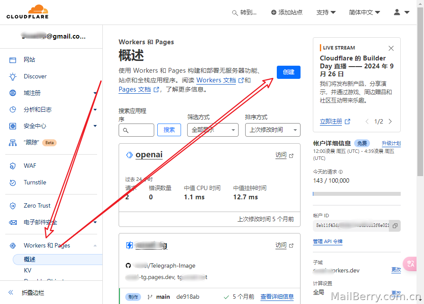Image resolution: width=424 pixels, height=304 pixels.
Task: Expand the 分析和日志 submenu arrow
Action: click(x=95, y=110)
